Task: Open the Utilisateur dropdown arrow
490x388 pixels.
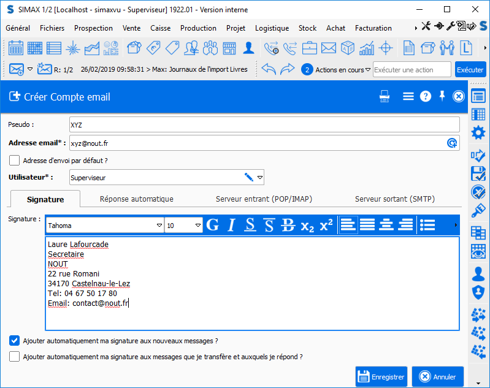Action: pyautogui.click(x=260, y=178)
